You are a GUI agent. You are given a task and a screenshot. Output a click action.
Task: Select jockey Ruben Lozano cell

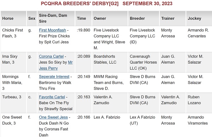tap(199, 103)
